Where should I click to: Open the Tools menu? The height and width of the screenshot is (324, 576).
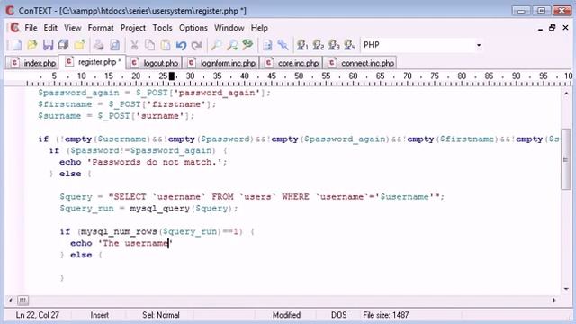[x=162, y=28]
